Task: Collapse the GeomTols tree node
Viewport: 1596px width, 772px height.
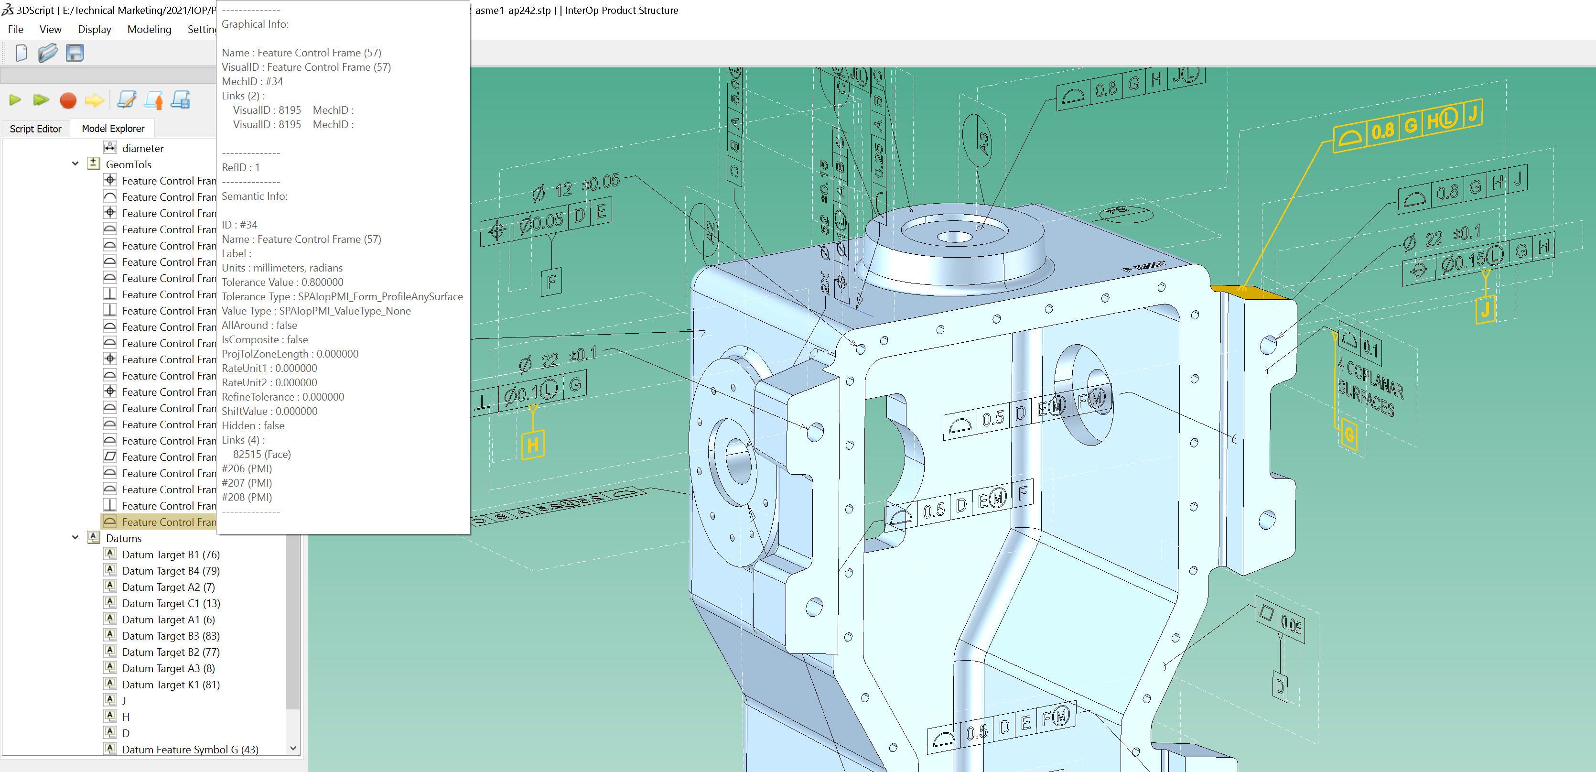Action: tap(75, 164)
